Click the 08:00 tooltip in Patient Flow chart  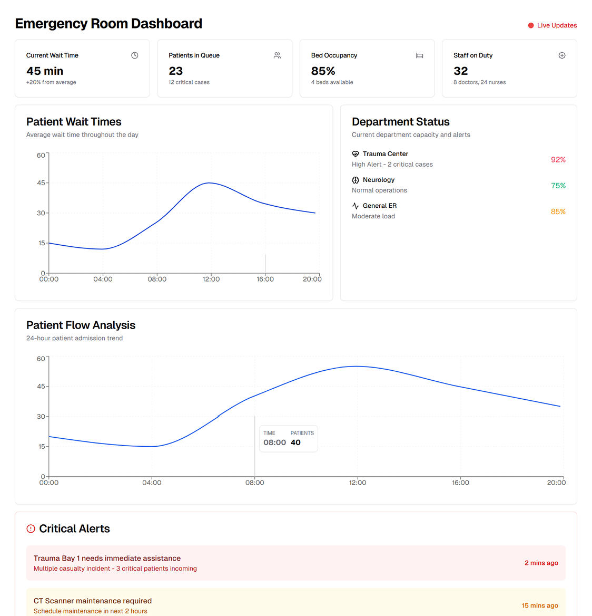(x=289, y=438)
